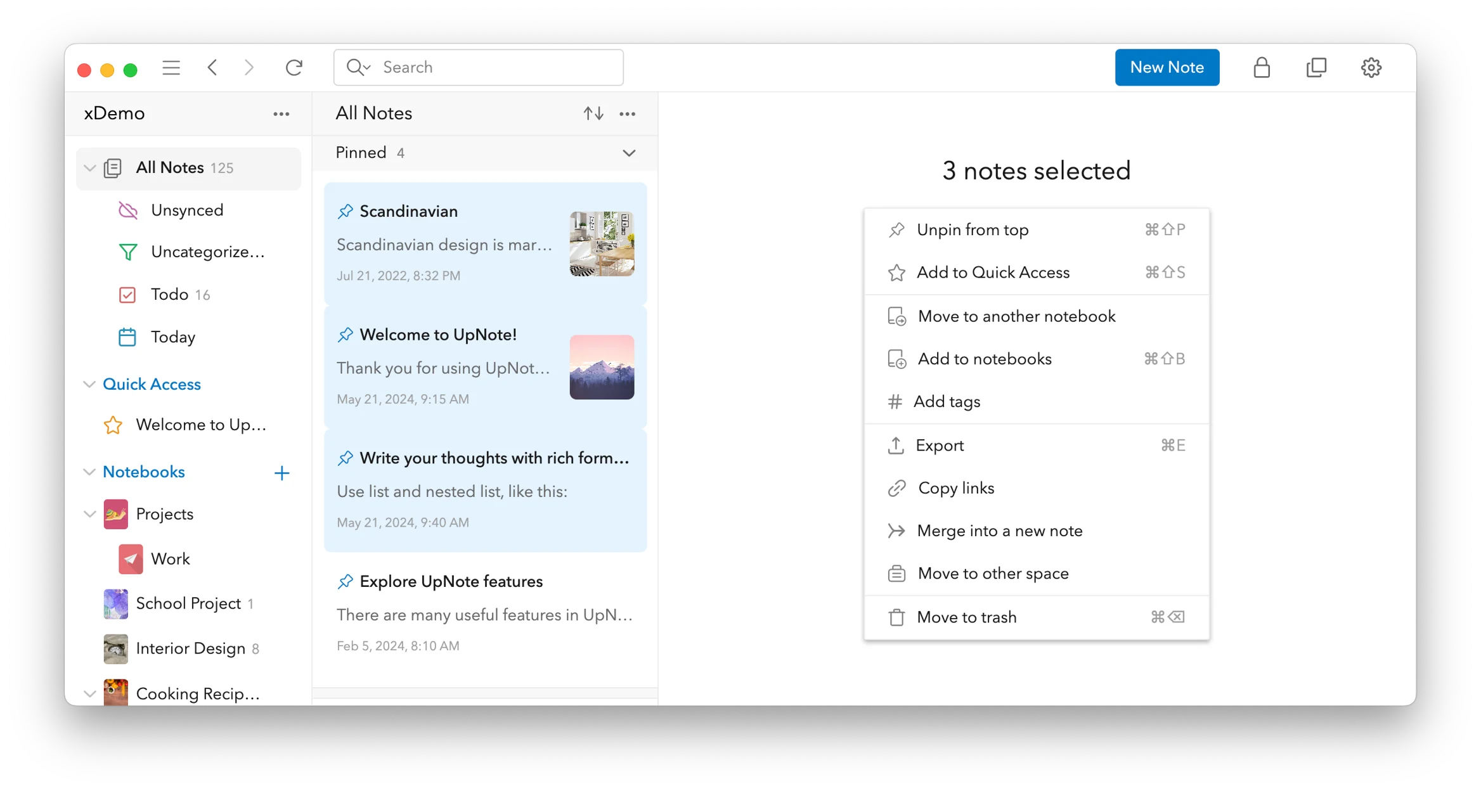The height and width of the screenshot is (791, 1481).
Task: Collapse the Quick Access section
Action: pos(89,384)
